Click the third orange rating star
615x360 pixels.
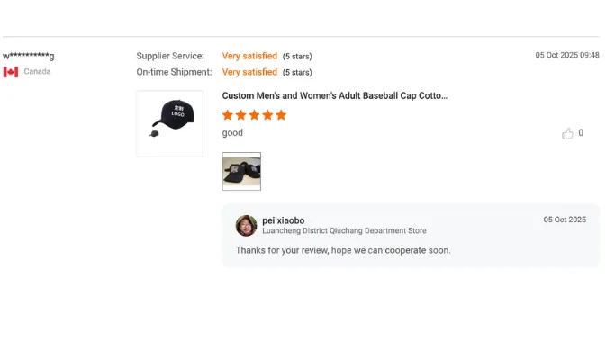254,115
